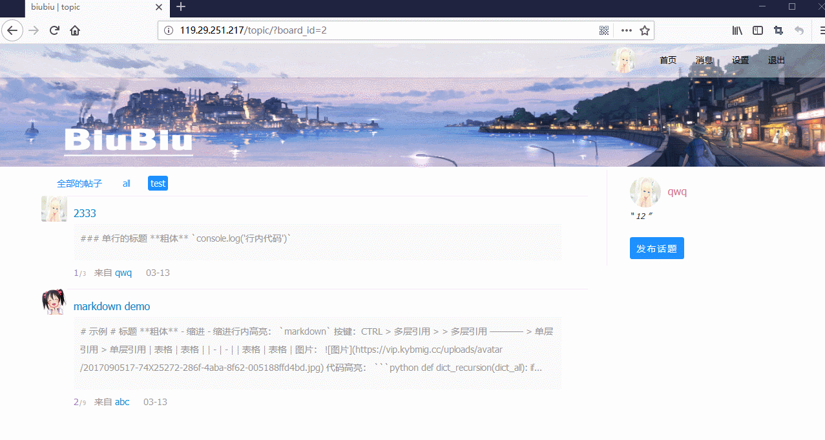Image resolution: width=825 pixels, height=440 pixels.
Task: Open author qwq link under topic 2333
Action: click(x=123, y=273)
